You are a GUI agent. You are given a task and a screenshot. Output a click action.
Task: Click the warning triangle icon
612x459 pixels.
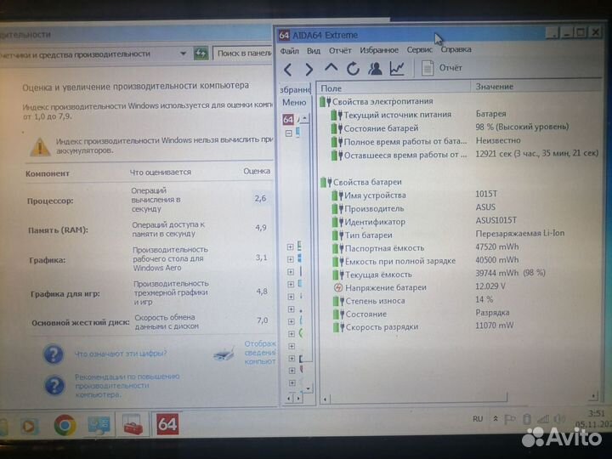click(39, 147)
